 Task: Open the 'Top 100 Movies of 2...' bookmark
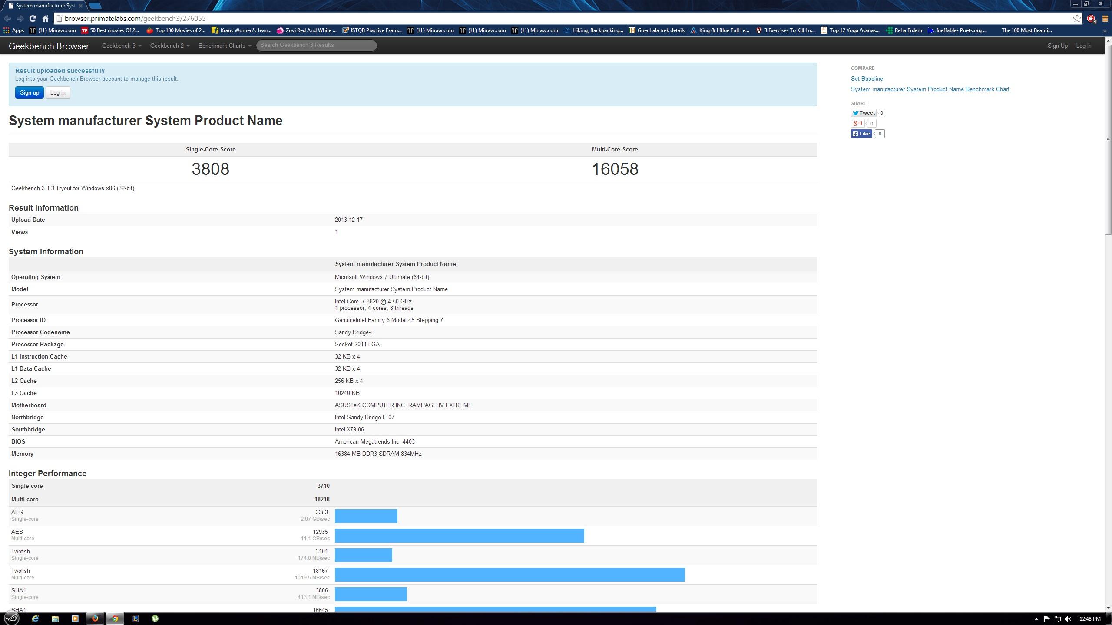(176, 30)
